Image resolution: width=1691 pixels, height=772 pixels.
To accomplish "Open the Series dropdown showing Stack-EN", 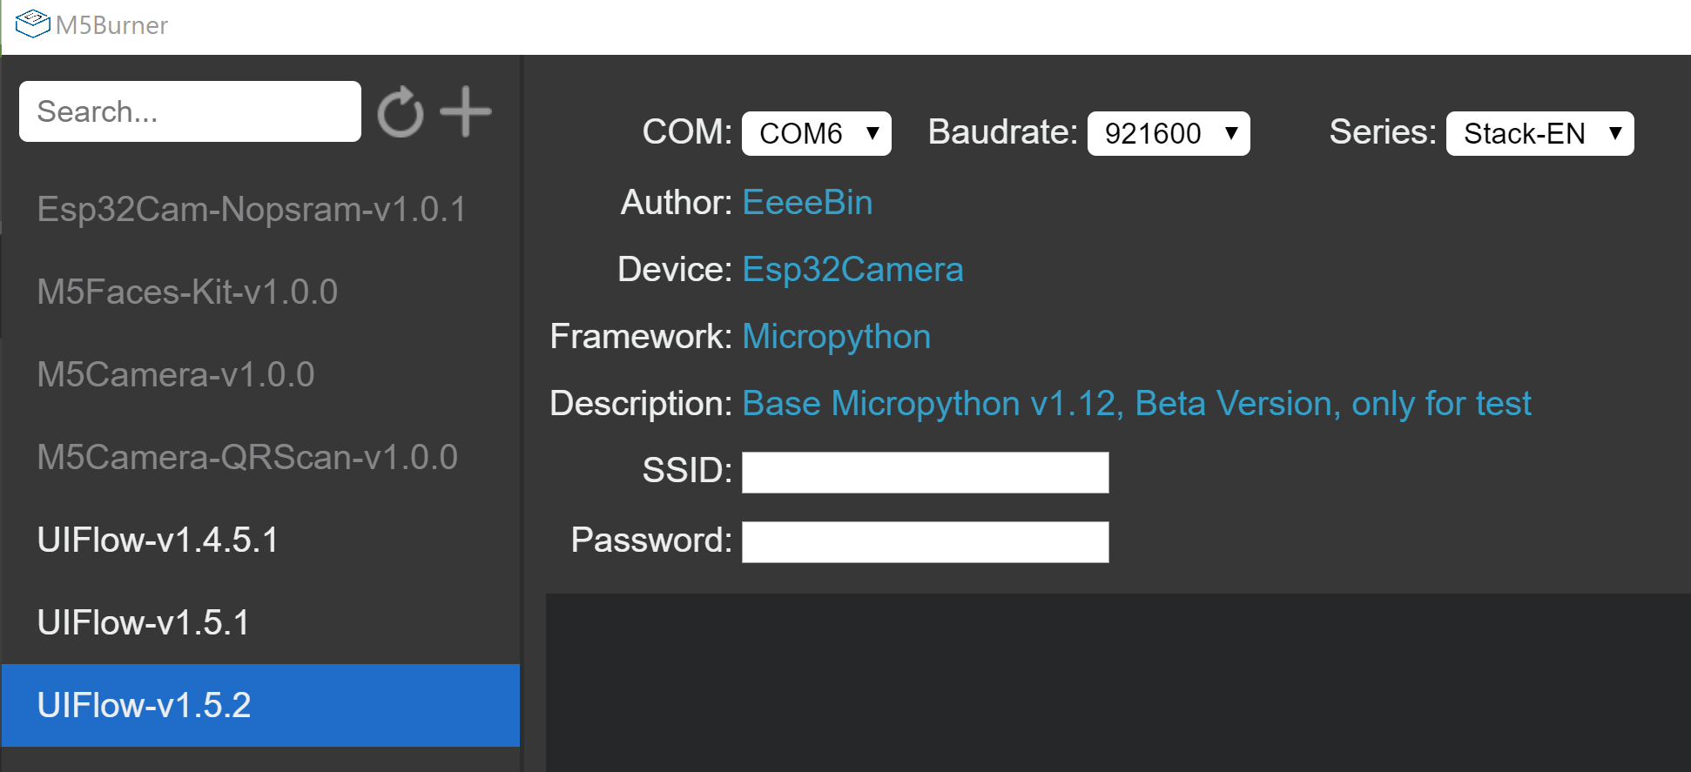I will coord(1539,133).
